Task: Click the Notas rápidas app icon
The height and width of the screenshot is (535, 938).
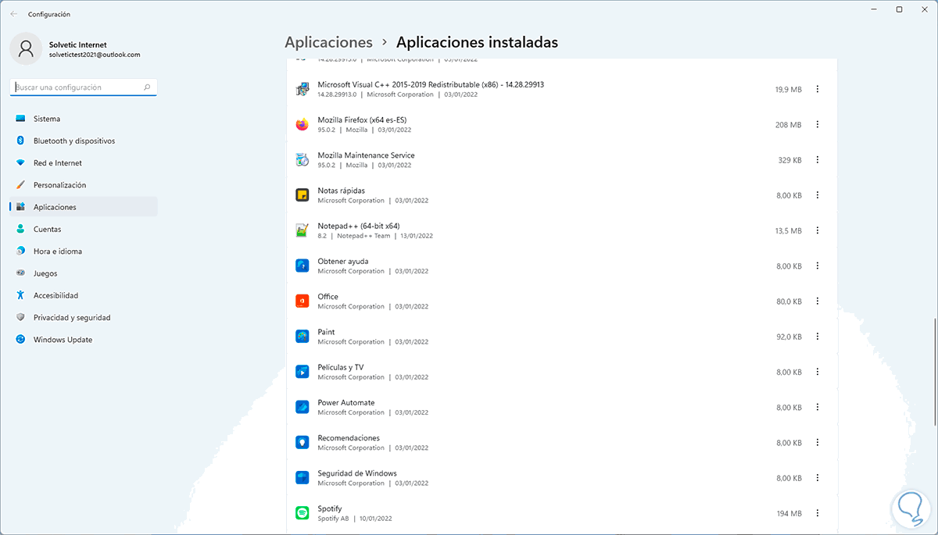Action: [x=303, y=195]
